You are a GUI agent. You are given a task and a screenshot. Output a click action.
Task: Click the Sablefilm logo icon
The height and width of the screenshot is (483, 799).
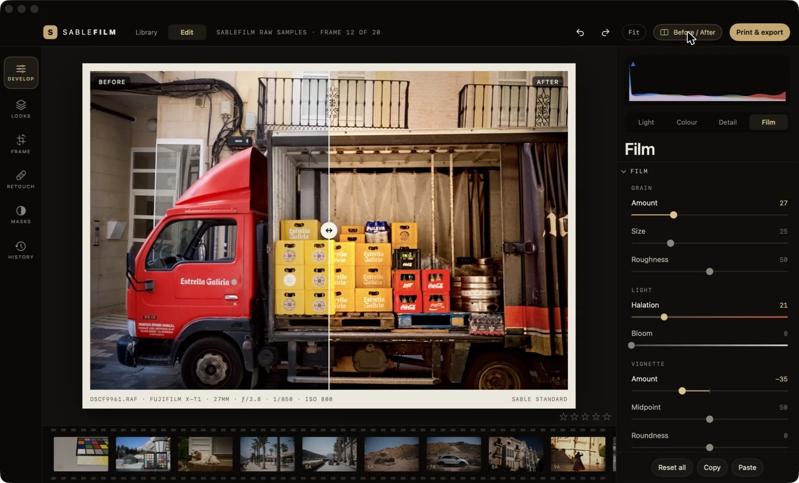(x=50, y=32)
